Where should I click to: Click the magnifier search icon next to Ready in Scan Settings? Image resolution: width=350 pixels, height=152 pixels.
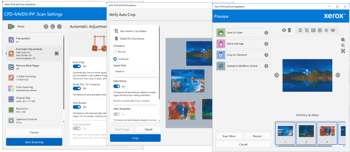click(x=59, y=27)
